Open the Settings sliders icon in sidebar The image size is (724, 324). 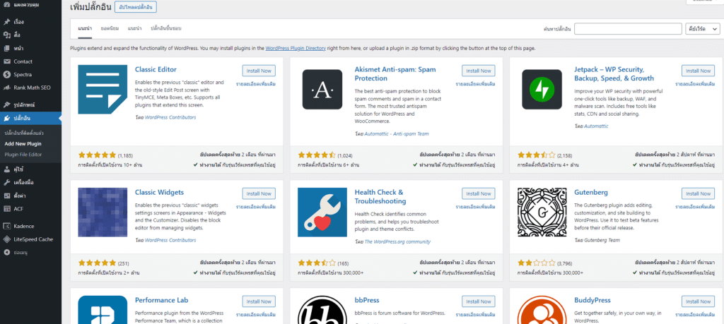pyautogui.click(x=6, y=196)
